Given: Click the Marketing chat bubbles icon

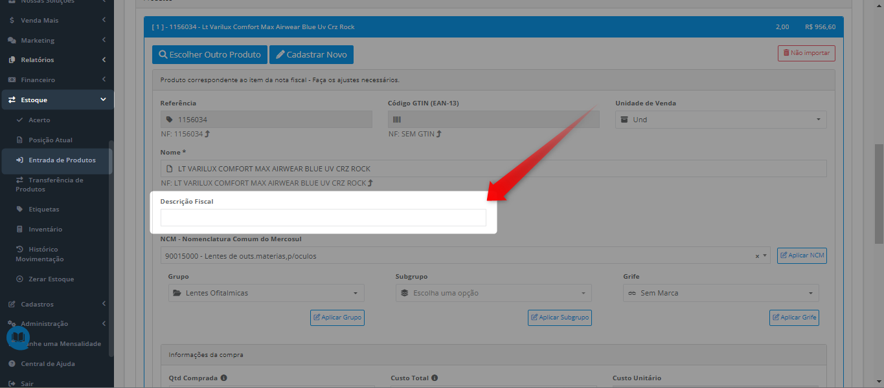Looking at the screenshot, I should click(x=12, y=40).
